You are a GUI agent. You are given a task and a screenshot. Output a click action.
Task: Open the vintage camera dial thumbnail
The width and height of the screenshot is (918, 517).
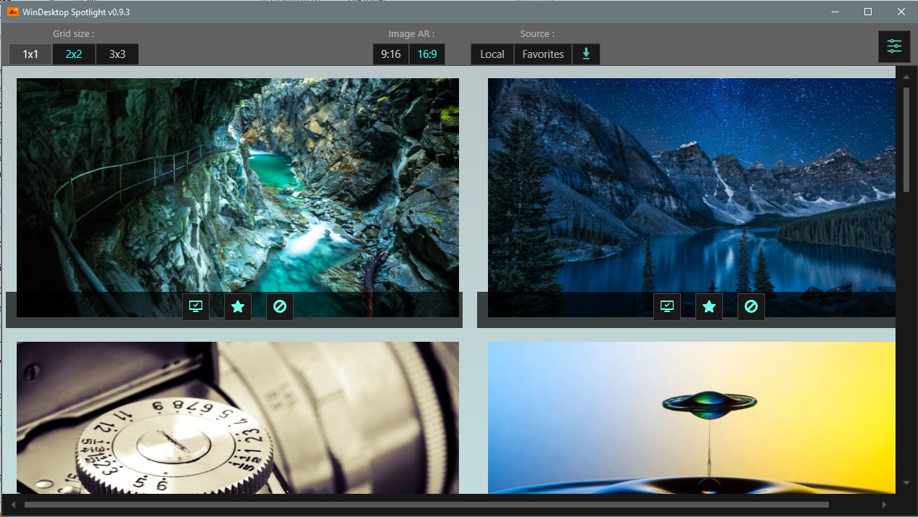pos(238,417)
